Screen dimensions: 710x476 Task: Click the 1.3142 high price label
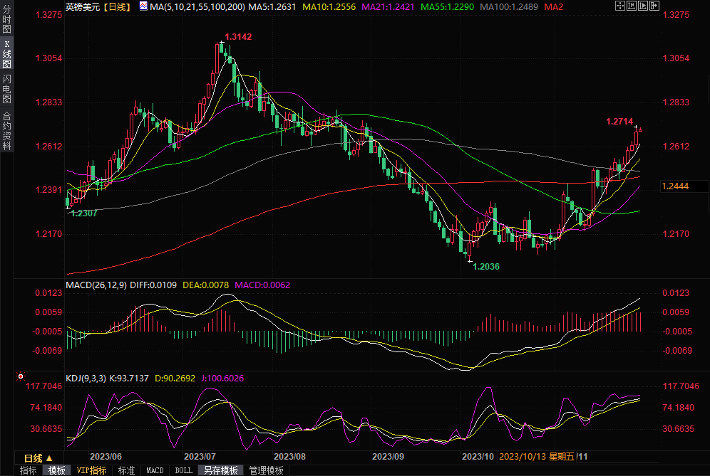[x=238, y=37]
